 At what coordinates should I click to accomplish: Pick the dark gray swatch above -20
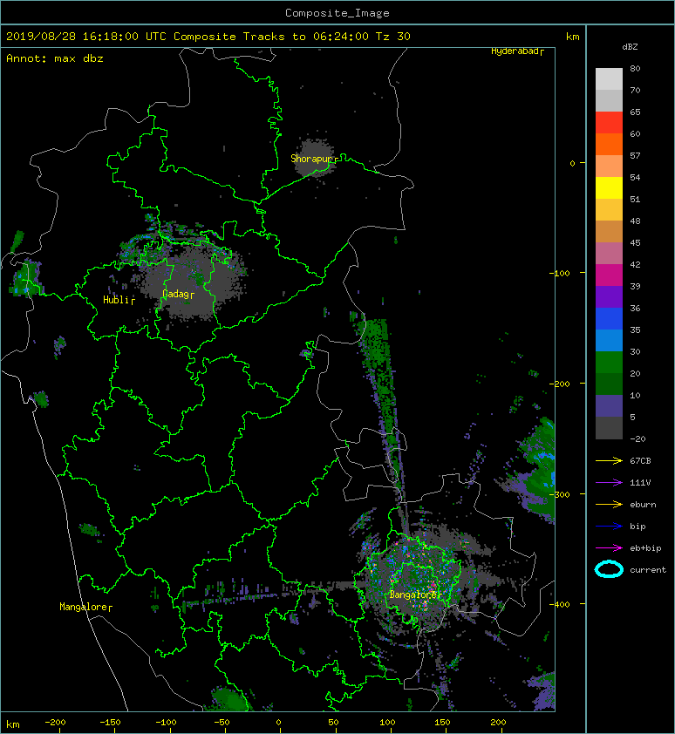pyautogui.click(x=609, y=427)
